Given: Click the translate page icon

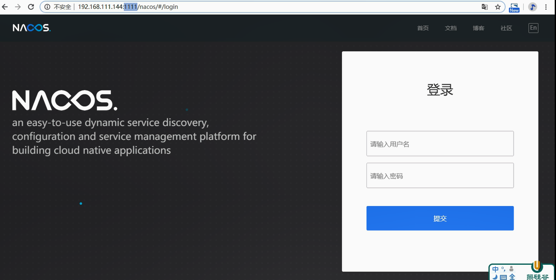Looking at the screenshot, I should (485, 7).
